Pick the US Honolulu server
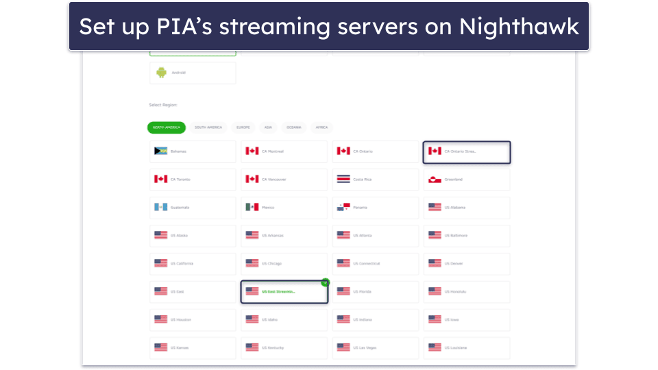Image resolution: width=658 pixels, height=370 pixels. point(466,292)
